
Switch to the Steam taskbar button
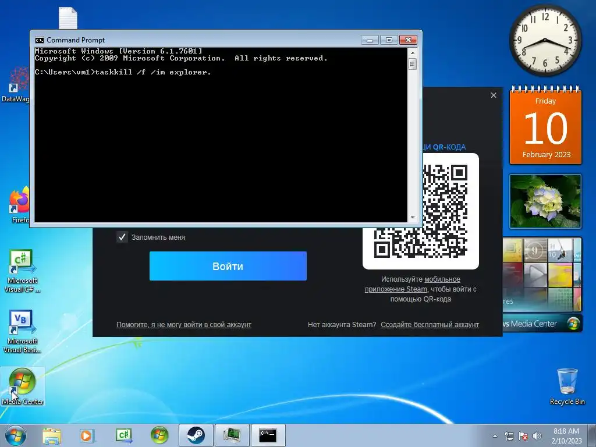tap(196, 435)
